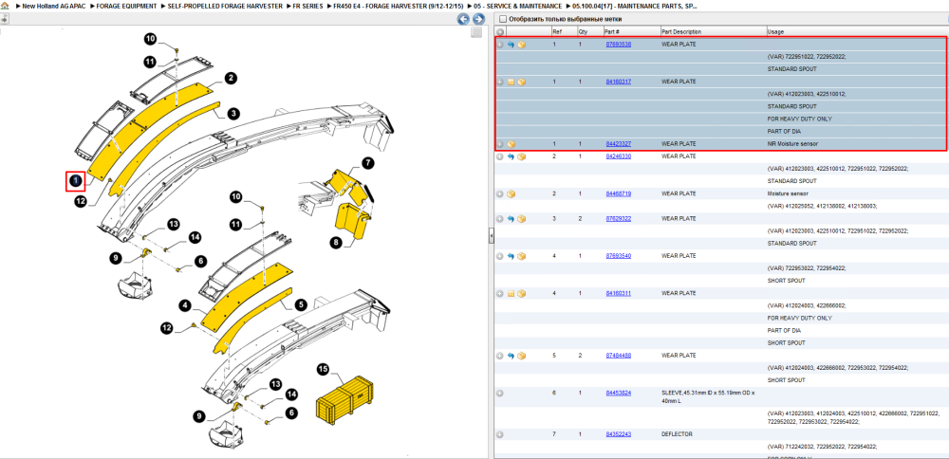949x459 pixels.
Task: Open part number 84468719 link
Action: (619, 193)
